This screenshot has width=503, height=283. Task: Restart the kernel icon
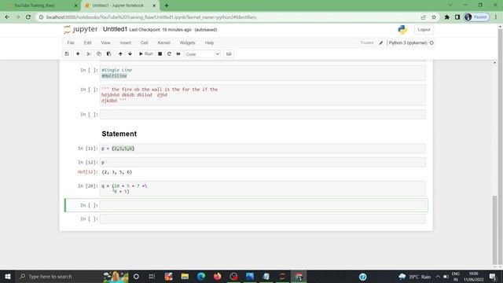(x=169, y=54)
